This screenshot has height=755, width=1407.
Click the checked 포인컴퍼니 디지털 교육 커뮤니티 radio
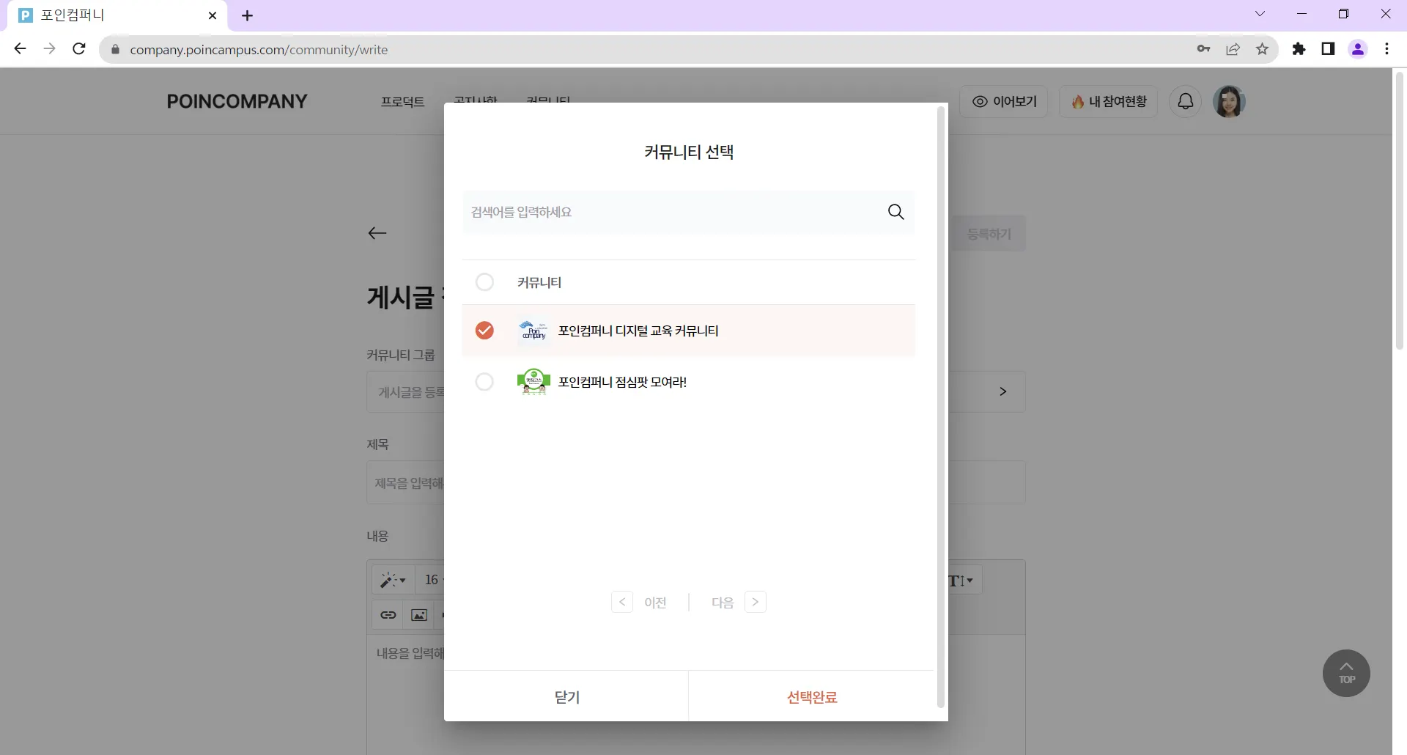[x=484, y=331]
